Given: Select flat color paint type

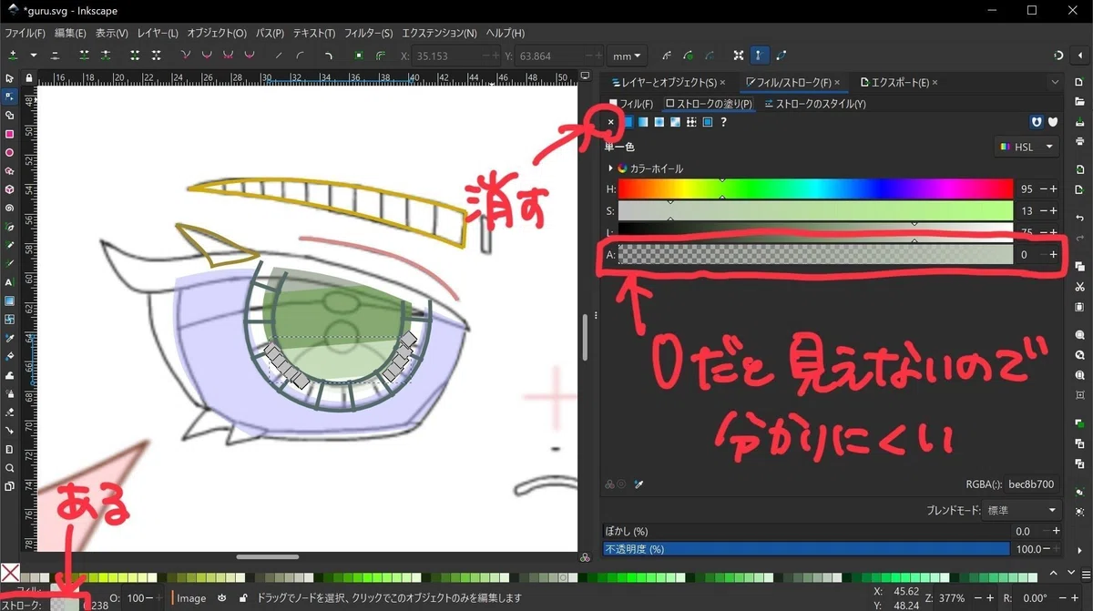Looking at the screenshot, I should pyautogui.click(x=628, y=122).
